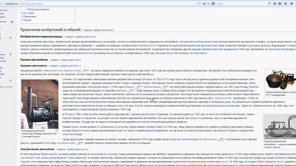The width and height of the screenshot is (296, 166).
Task: Open the Томас Дэвенпорт link
Action: pos(77,158)
